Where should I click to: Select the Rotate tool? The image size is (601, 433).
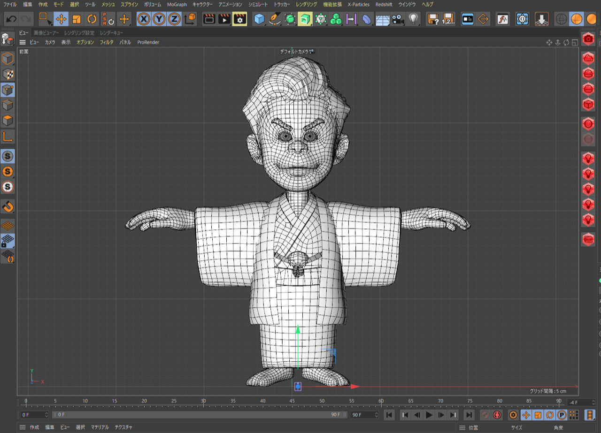(x=92, y=19)
